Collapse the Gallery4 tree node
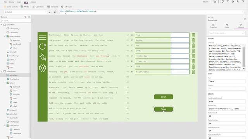The width and height of the screenshot is (248, 139). (x=5, y=83)
